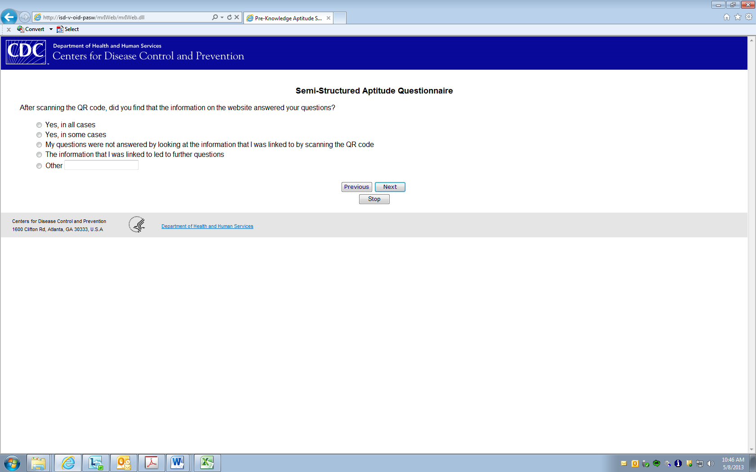The image size is (756, 472).
Task: Open a new blank browser tab
Action: [340, 18]
